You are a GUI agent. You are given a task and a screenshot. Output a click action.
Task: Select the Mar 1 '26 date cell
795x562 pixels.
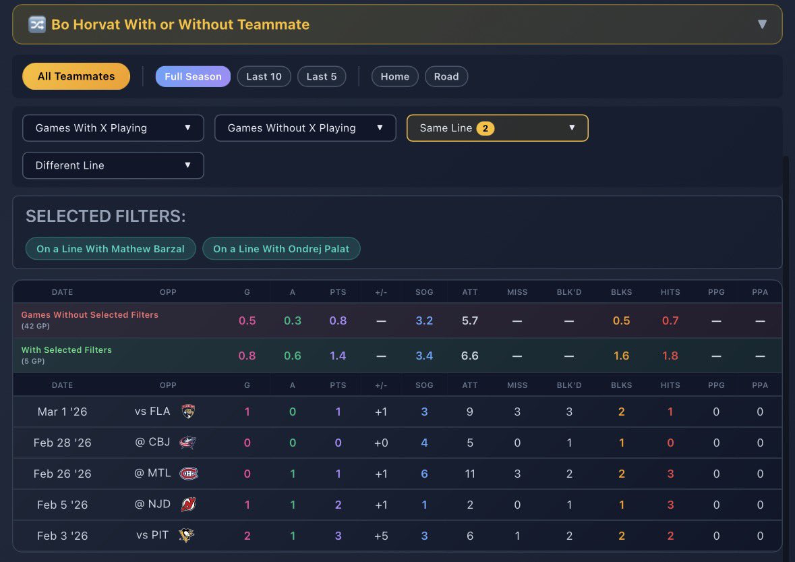(62, 412)
